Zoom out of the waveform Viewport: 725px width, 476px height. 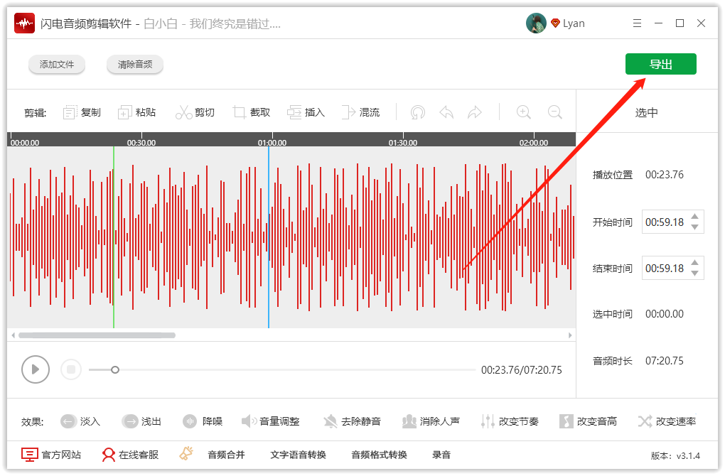point(555,112)
